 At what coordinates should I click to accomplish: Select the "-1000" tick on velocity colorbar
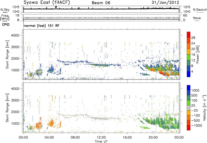[197, 125]
